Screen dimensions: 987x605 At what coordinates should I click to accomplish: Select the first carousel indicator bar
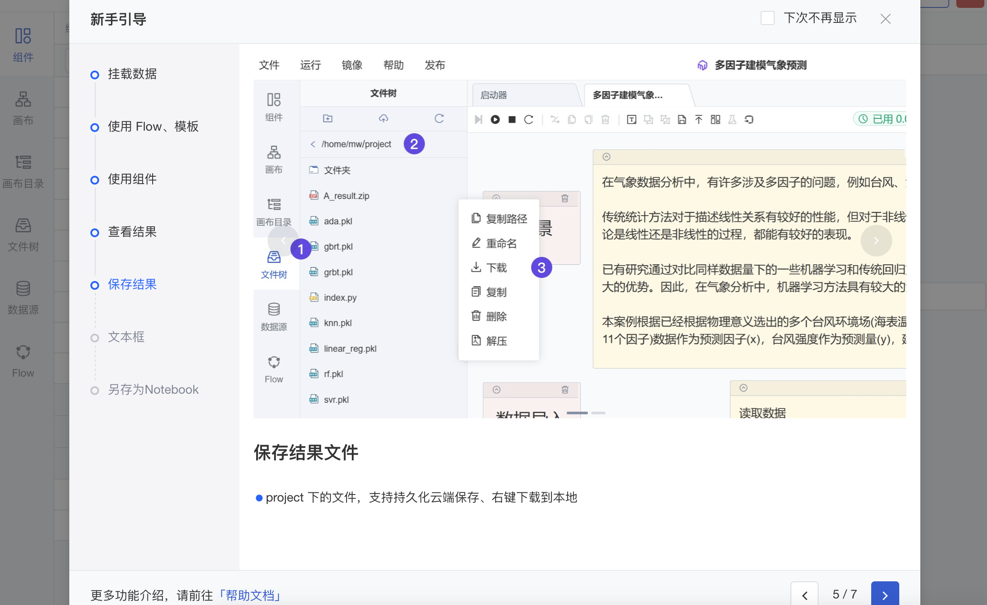click(577, 413)
